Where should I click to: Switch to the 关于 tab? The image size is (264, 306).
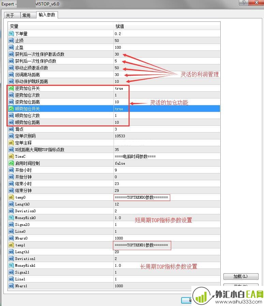[x=12, y=15]
